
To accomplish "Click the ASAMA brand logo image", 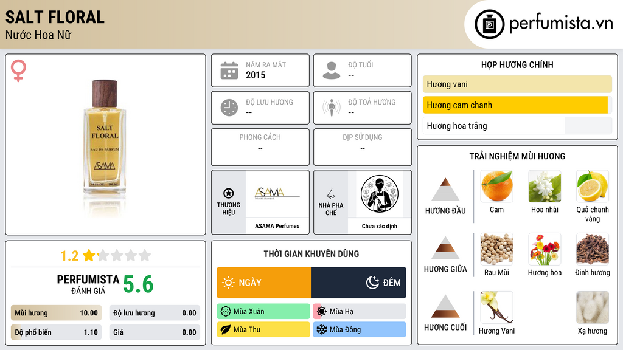I will 277,194.
